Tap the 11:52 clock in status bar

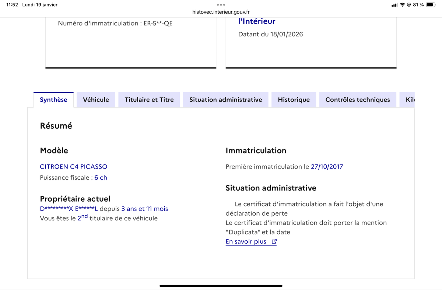[12, 5]
